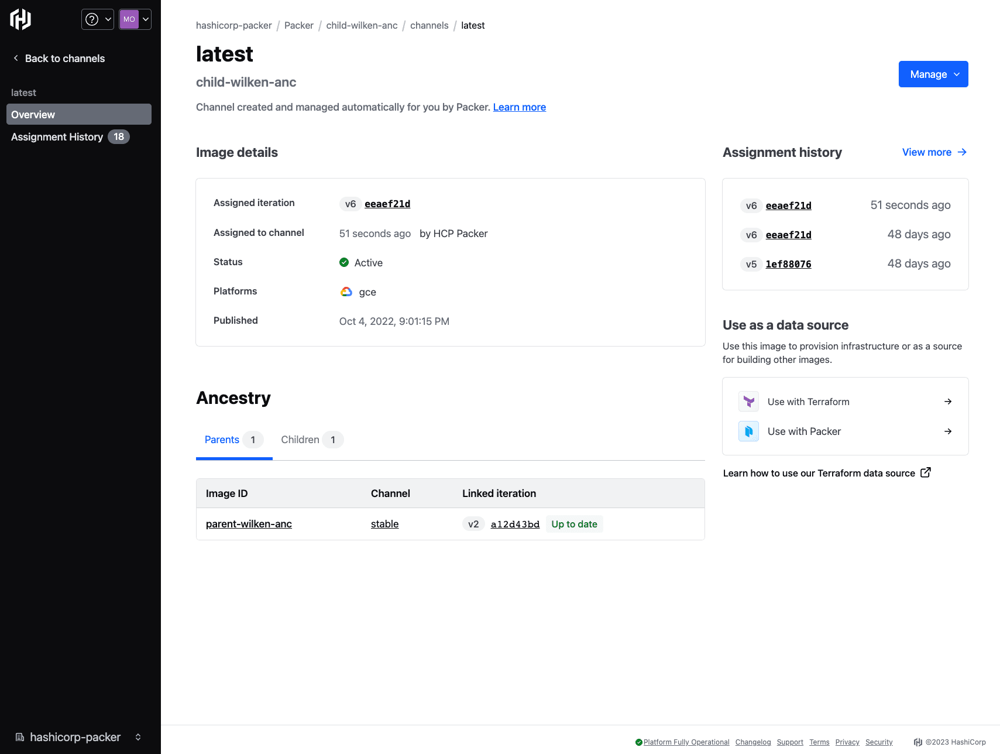This screenshot has height=754, width=1000.
Task: Click the HashiCorp logo in the footer
Action: coord(917,742)
